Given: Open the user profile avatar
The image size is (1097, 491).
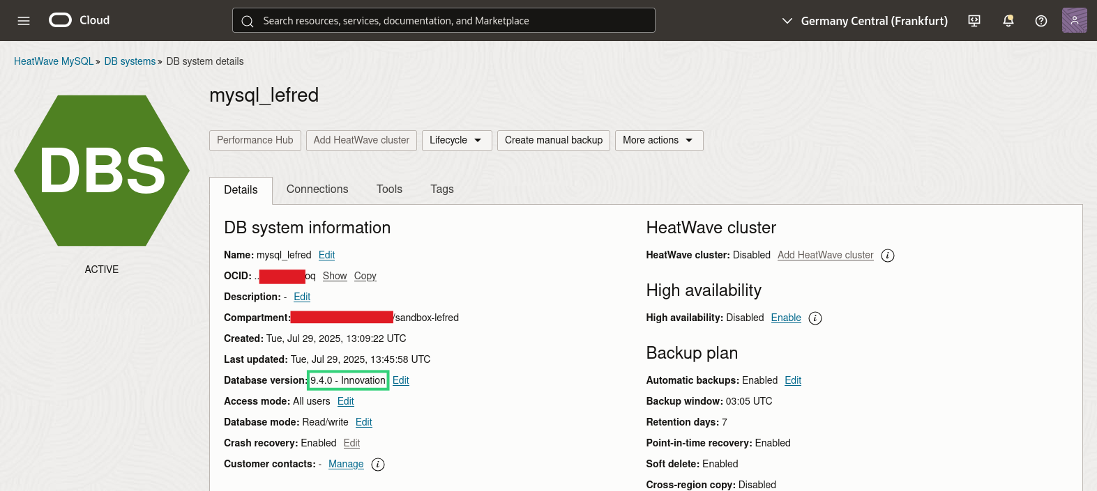Looking at the screenshot, I should [x=1074, y=20].
